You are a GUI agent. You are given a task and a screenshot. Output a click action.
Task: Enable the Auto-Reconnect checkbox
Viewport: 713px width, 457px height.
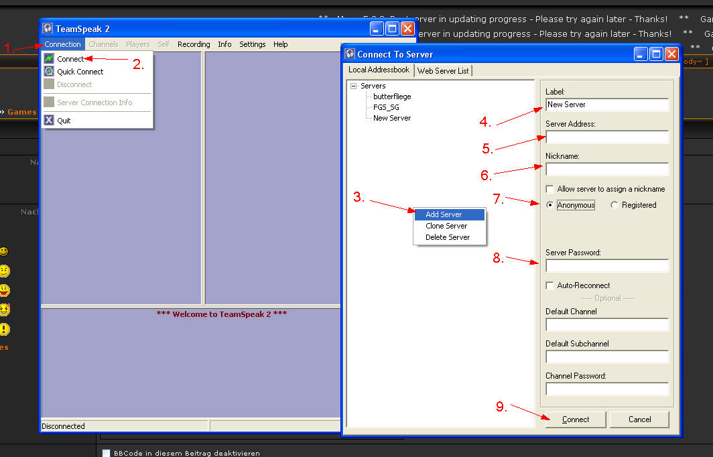coord(550,285)
